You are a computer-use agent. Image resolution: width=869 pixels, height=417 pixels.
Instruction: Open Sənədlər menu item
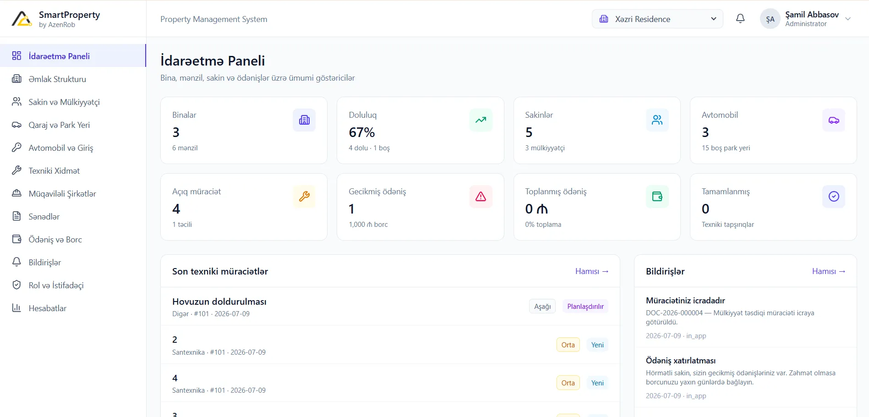[x=73, y=216]
